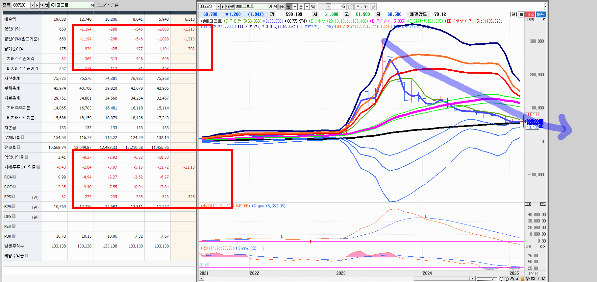Click the jump-to-first arrow icon in chart toolbar

[x=282, y=7]
